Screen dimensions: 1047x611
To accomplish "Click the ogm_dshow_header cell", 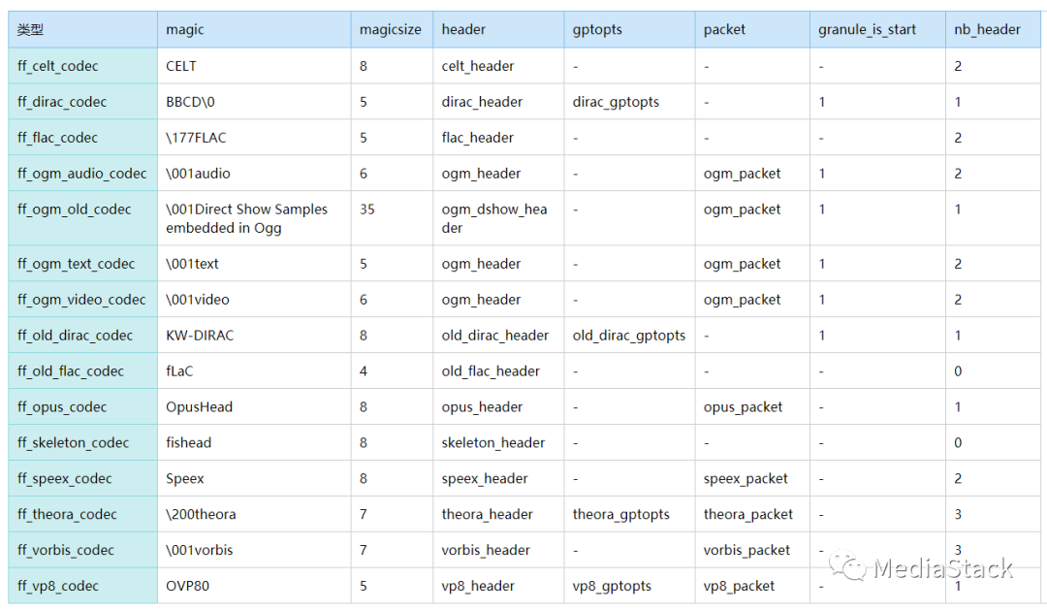I will click(493, 218).
